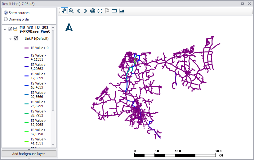This screenshot has height=160, width=254.
Task: Click swatch for TS Value> 41,1331
Action: (x=27, y=141)
